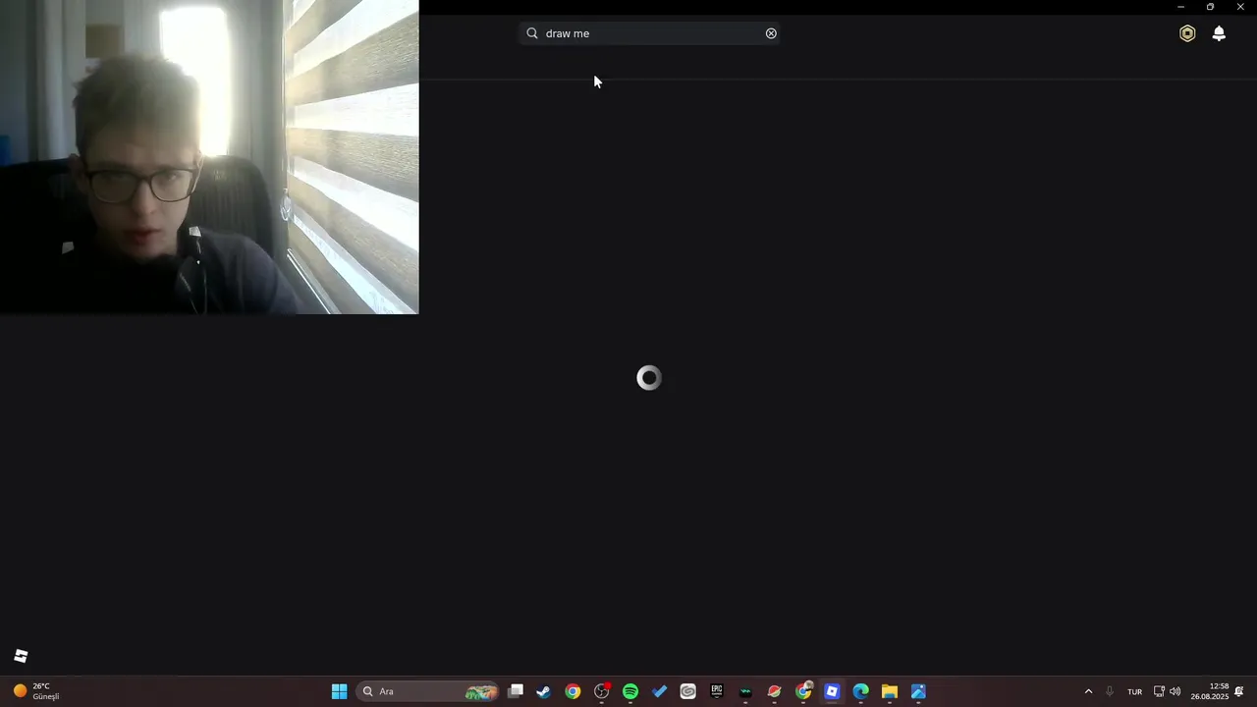The height and width of the screenshot is (707, 1257).
Task: Open Microsoft Edge from the taskbar
Action: coord(861,691)
